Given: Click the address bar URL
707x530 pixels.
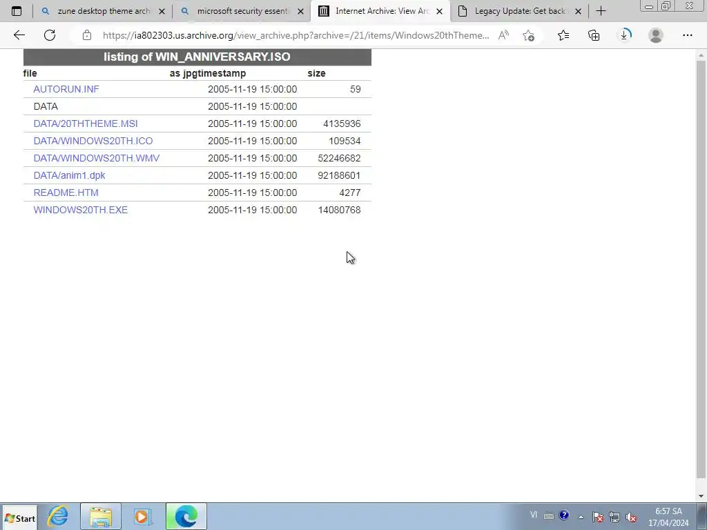Looking at the screenshot, I should (x=296, y=35).
